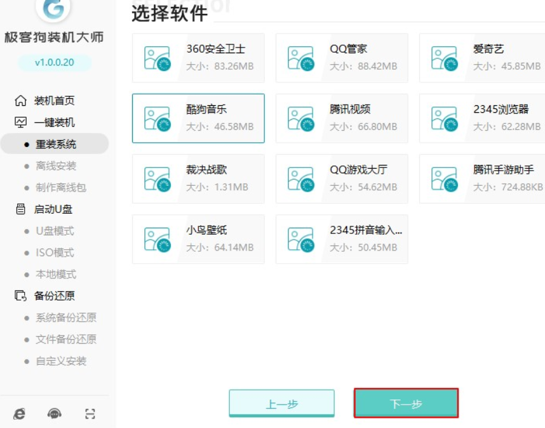The width and height of the screenshot is (545, 428).
Task: Click the scan icon in sidebar footer
Action: [90, 414]
